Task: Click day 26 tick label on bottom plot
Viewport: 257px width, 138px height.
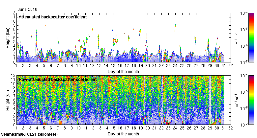Action: pos(189,128)
